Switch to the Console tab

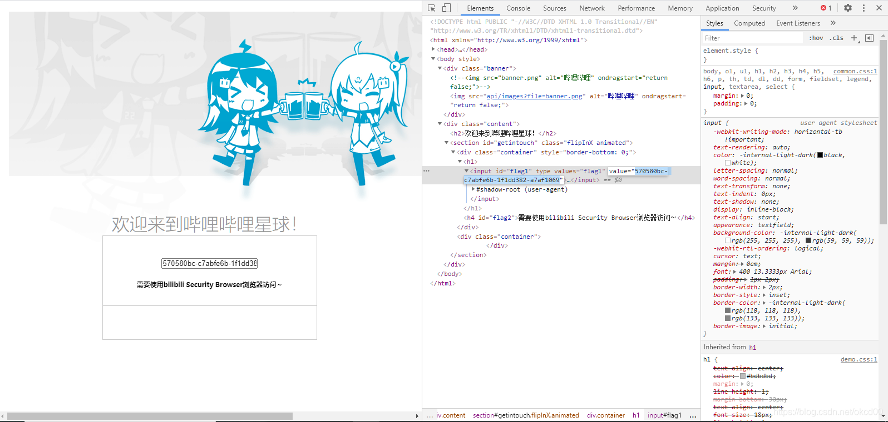pos(518,8)
